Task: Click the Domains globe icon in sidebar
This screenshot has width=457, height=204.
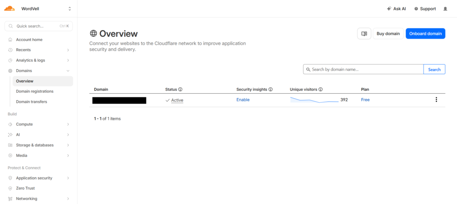Action: [x=10, y=71]
